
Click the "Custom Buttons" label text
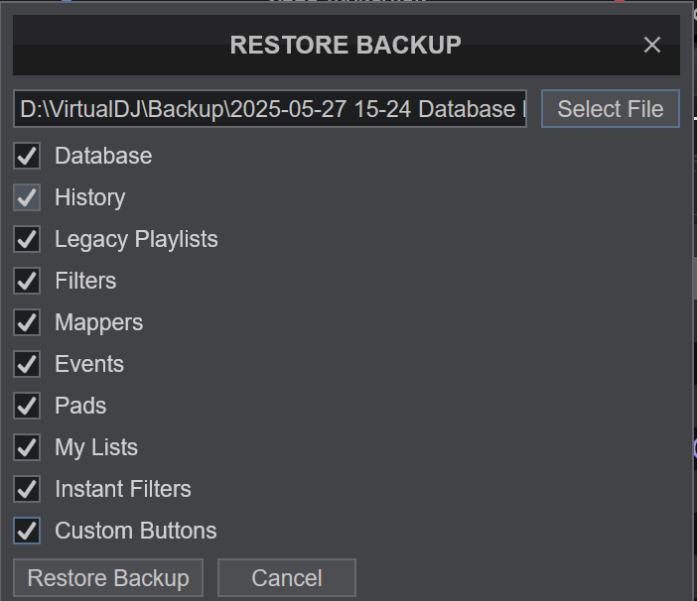(x=136, y=531)
